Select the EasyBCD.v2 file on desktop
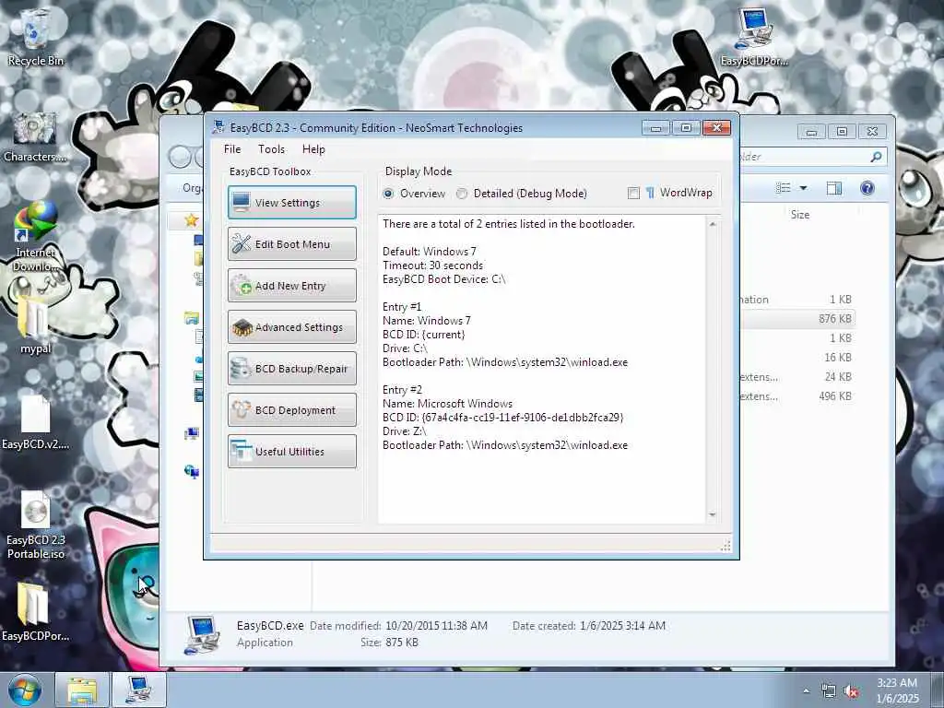Screen dimensions: 944x708 coord(36,422)
